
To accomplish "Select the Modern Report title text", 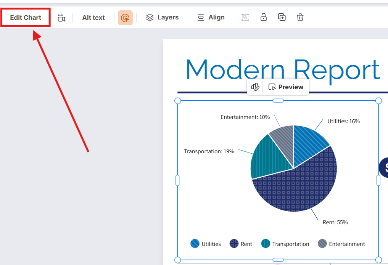I will click(x=282, y=70).
